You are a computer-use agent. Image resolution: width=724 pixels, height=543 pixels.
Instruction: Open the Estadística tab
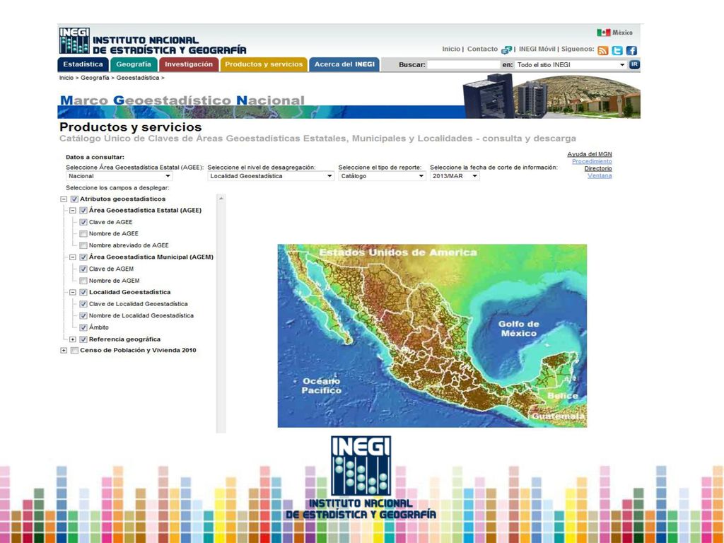click(83, 64)
